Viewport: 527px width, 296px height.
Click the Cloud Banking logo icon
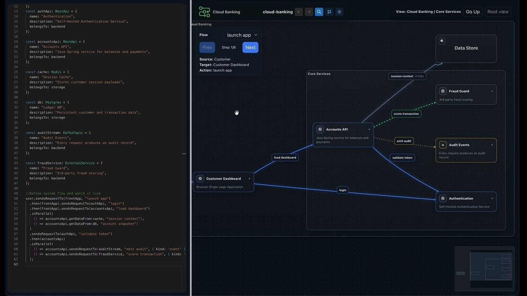point(204,12)
